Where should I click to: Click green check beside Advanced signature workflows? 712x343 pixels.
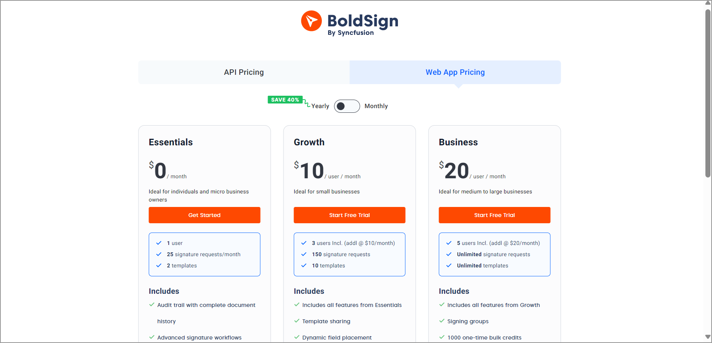[x=152, y=337]
